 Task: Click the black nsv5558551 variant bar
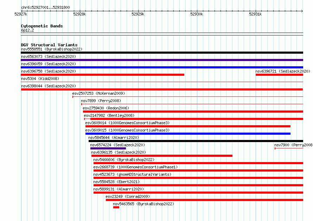tap(162, 53)
